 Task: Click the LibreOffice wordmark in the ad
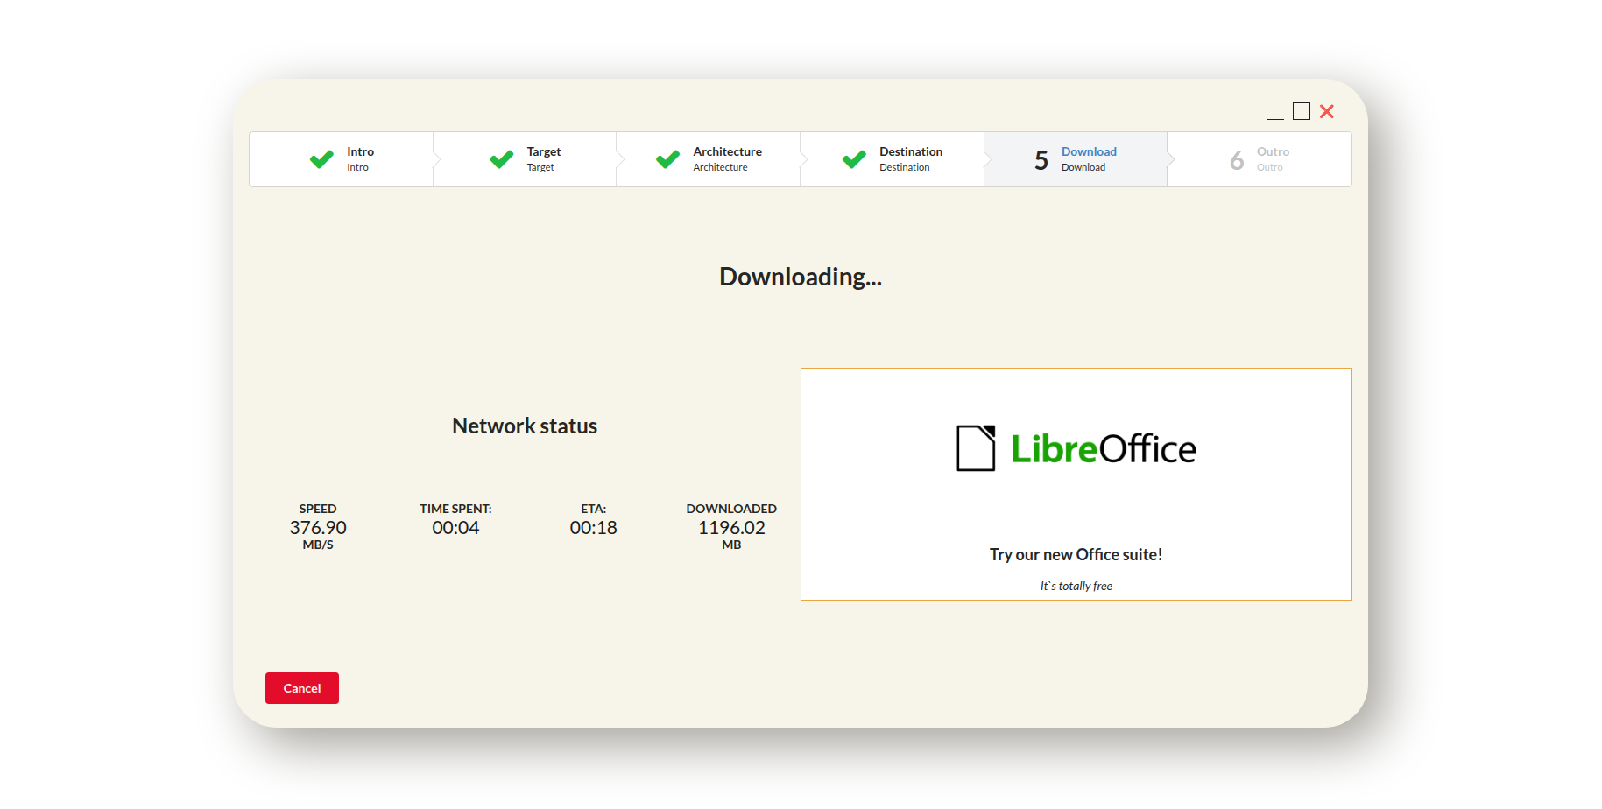pos(1104,449)
